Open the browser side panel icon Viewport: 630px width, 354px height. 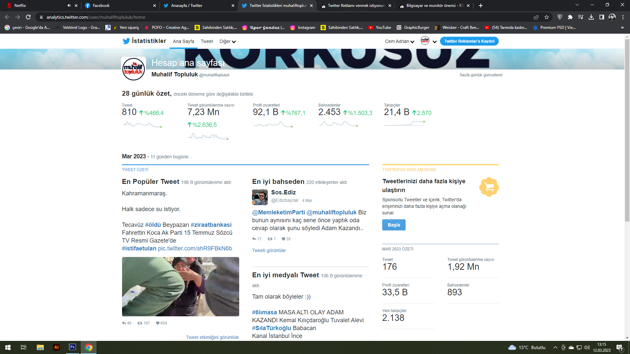pyautogui.click(x=602, y=17)
